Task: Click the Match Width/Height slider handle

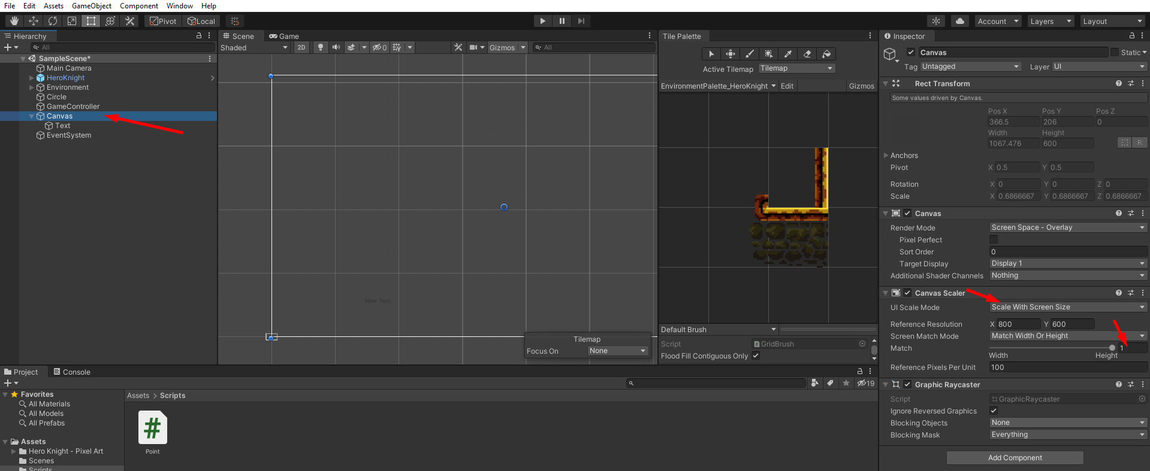Action: [1112, 348]
